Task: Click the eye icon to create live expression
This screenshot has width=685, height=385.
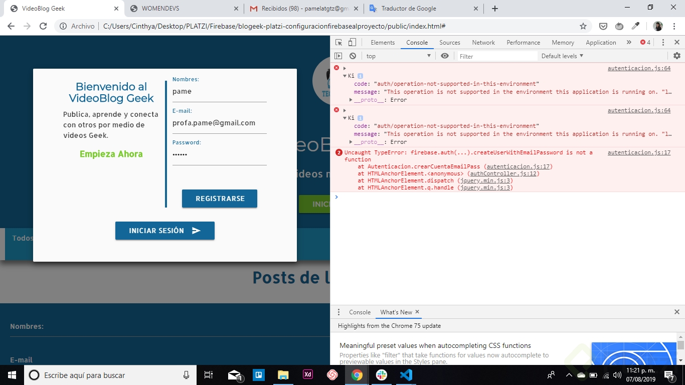Action: (x=445, y=56)
